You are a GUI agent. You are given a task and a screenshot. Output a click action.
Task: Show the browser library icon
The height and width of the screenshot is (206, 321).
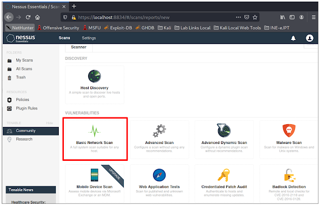click(x=283, y=17)
